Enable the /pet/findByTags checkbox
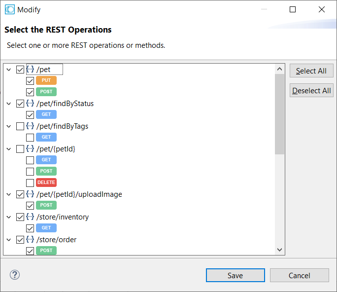The width and height of the screenshot is (337, 292). [20, 126]
